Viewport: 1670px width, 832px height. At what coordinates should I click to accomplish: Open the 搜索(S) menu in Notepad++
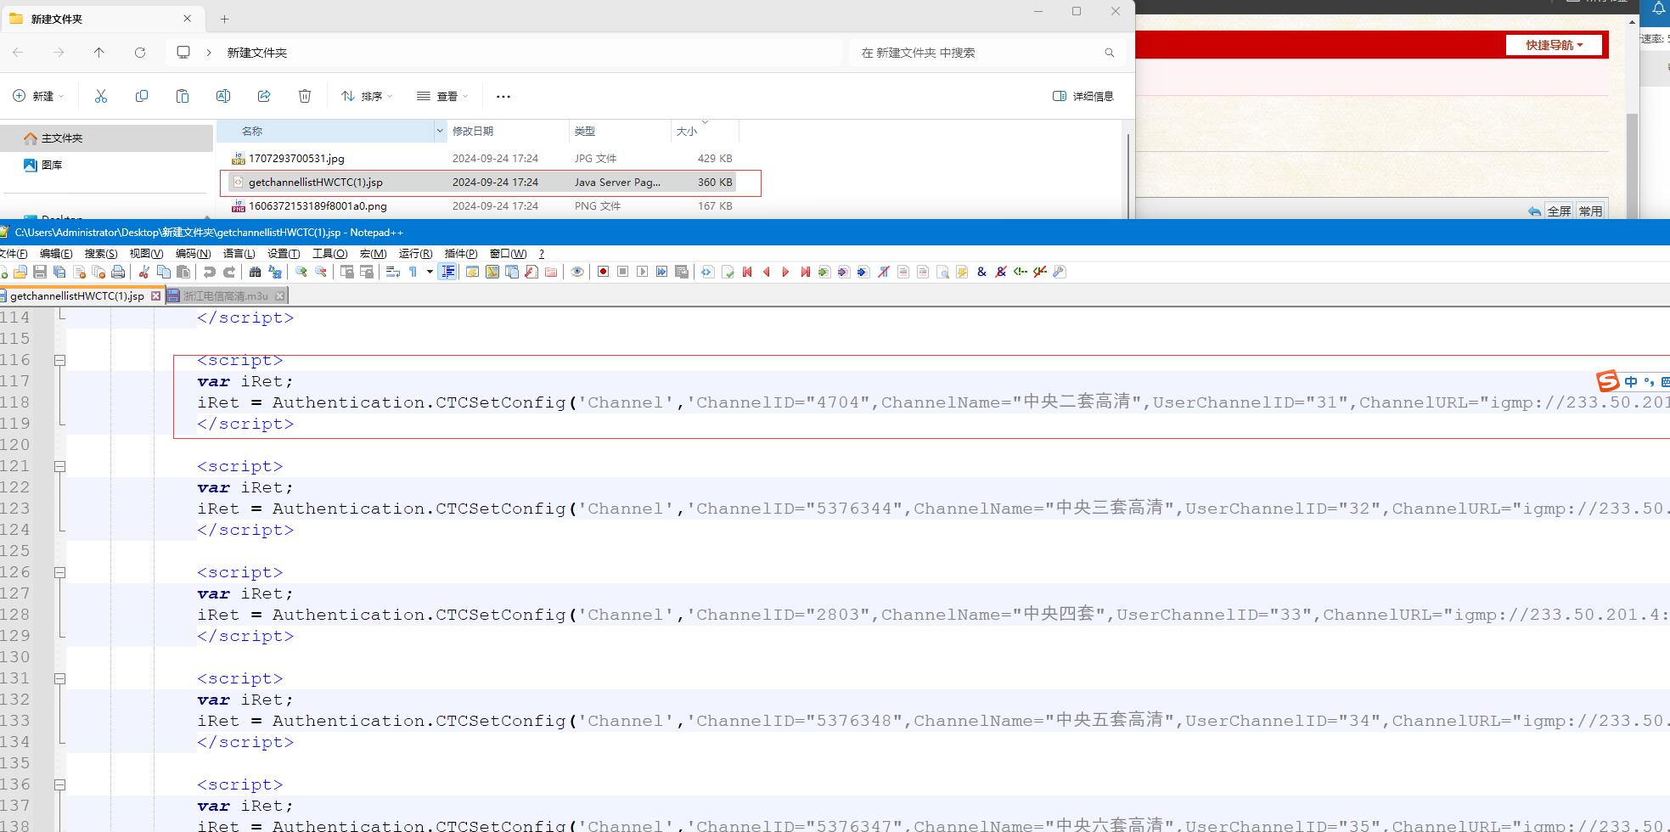tap(100, 254)
